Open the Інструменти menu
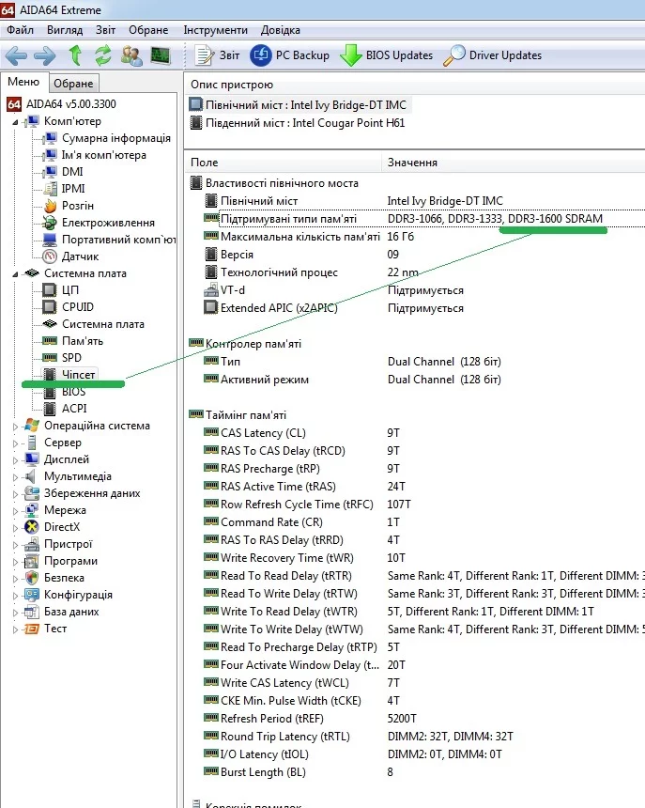This screenshot has height=808, width=645. pyautogui.click(x=215, y=30)
